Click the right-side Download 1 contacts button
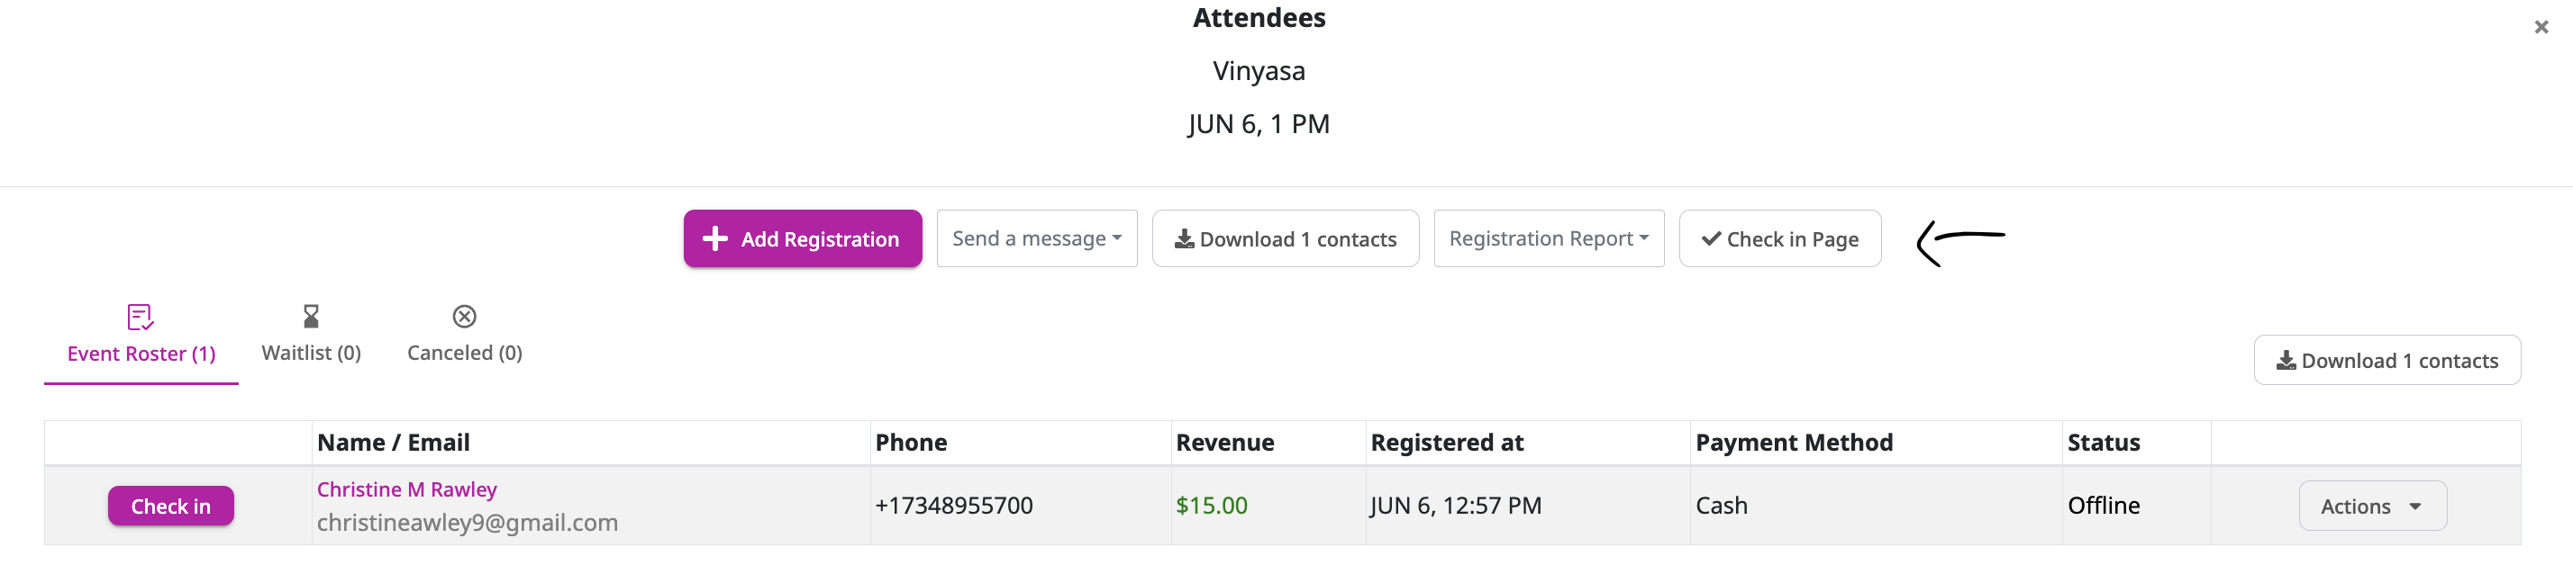2573x565 pixels. click(x=2387, y=361)
